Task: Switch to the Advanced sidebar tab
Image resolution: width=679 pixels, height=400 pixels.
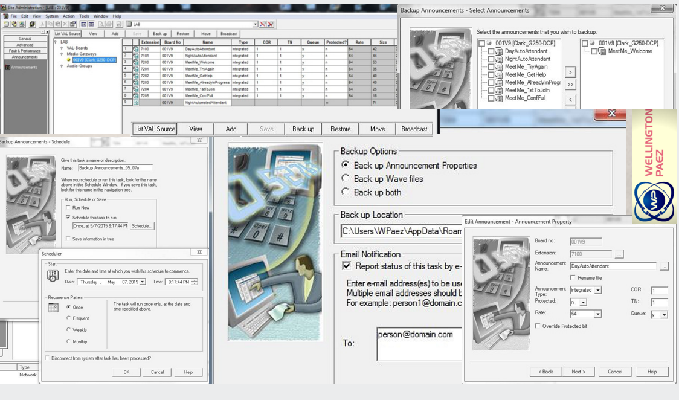Action: (x=25, y=45)
